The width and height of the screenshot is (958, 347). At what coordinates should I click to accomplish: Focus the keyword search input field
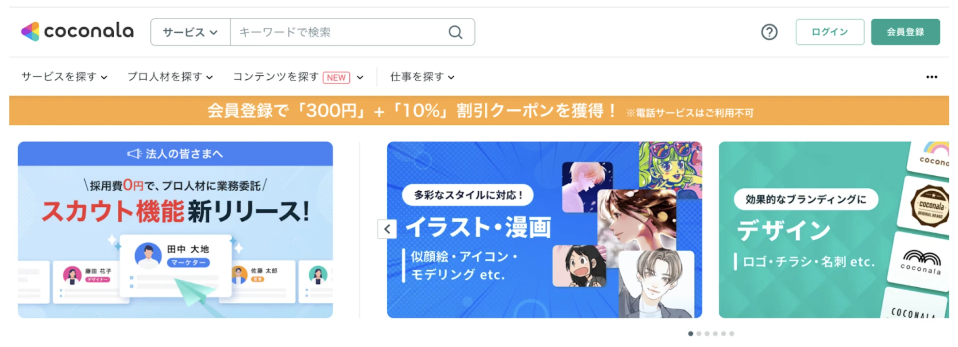(x=339, y=32)
